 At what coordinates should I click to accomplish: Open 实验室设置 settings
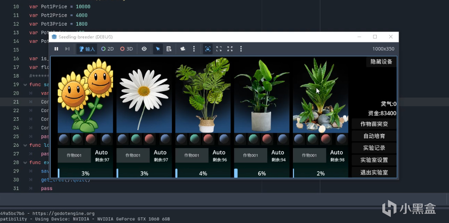[374, 160]
